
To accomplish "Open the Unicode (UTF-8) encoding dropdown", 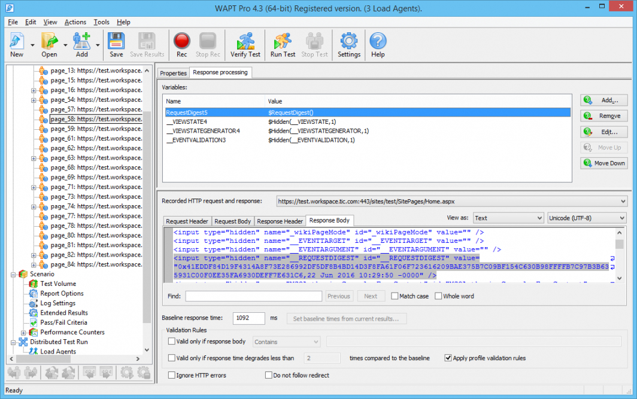I will click(x=587, y=218).
